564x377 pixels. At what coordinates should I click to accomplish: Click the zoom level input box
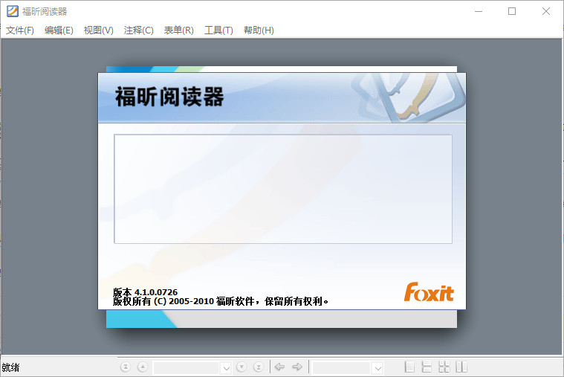342,368
